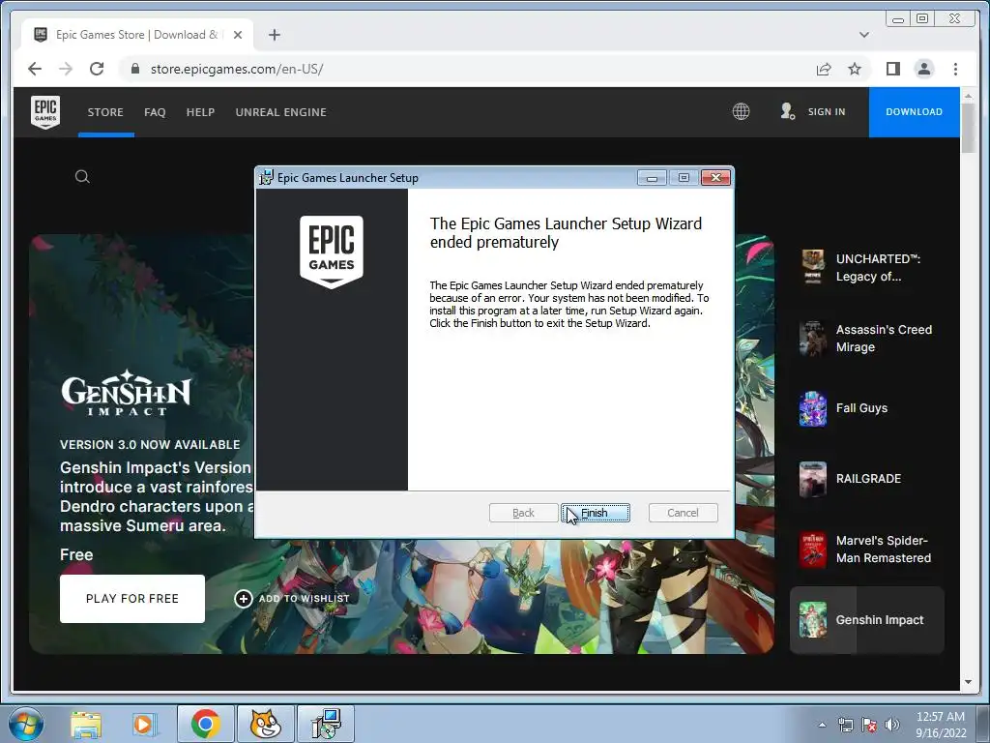This screenshot has height=743, width=990.
Task: Bookmark this page with star icon
Action: click(855, 69)
